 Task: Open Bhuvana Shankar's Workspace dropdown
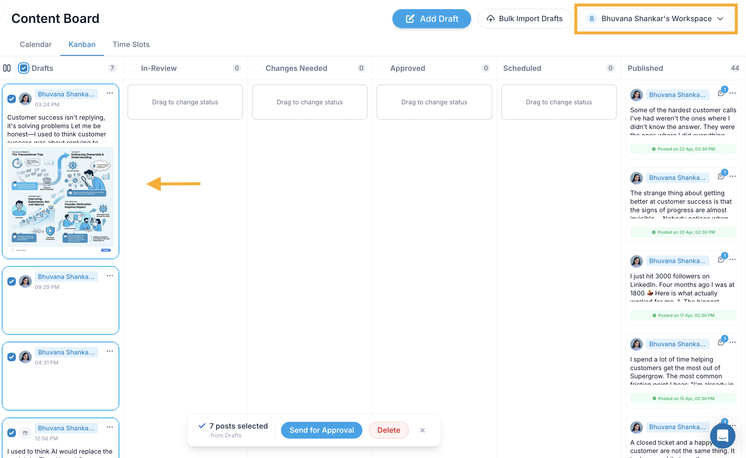(655, 19)
